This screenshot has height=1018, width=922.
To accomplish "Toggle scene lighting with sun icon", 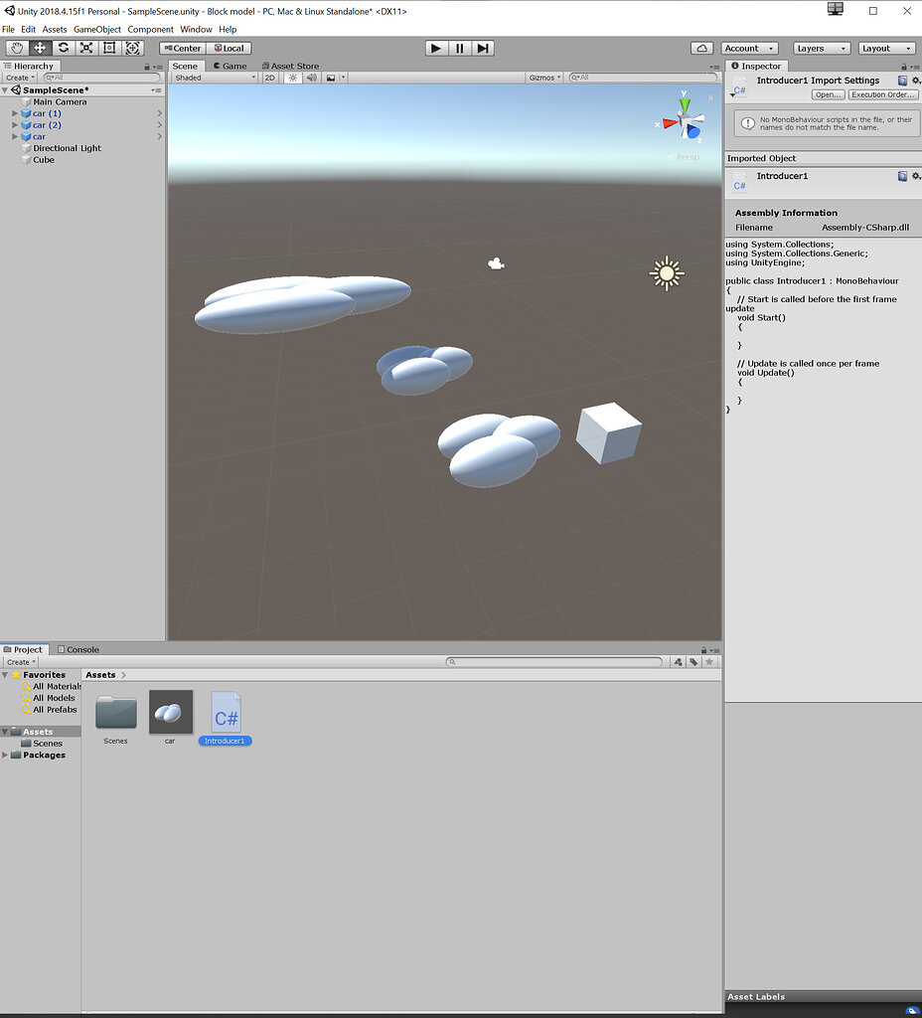I will tap(292, 78).
